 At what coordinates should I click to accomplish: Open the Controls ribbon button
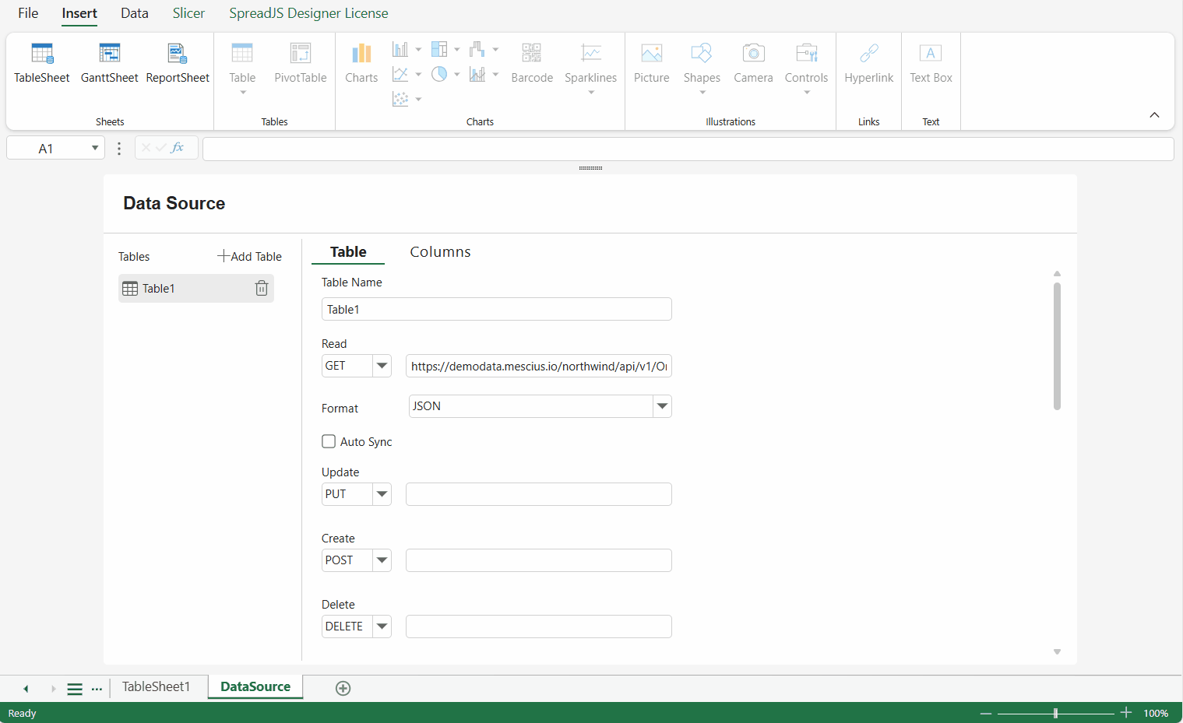pyautogui.click(x=807, y=67)
